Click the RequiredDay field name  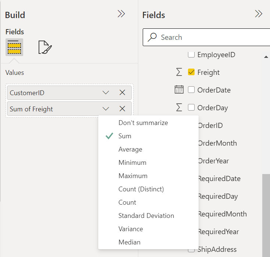pyautogui.click(x=218, y=197)
